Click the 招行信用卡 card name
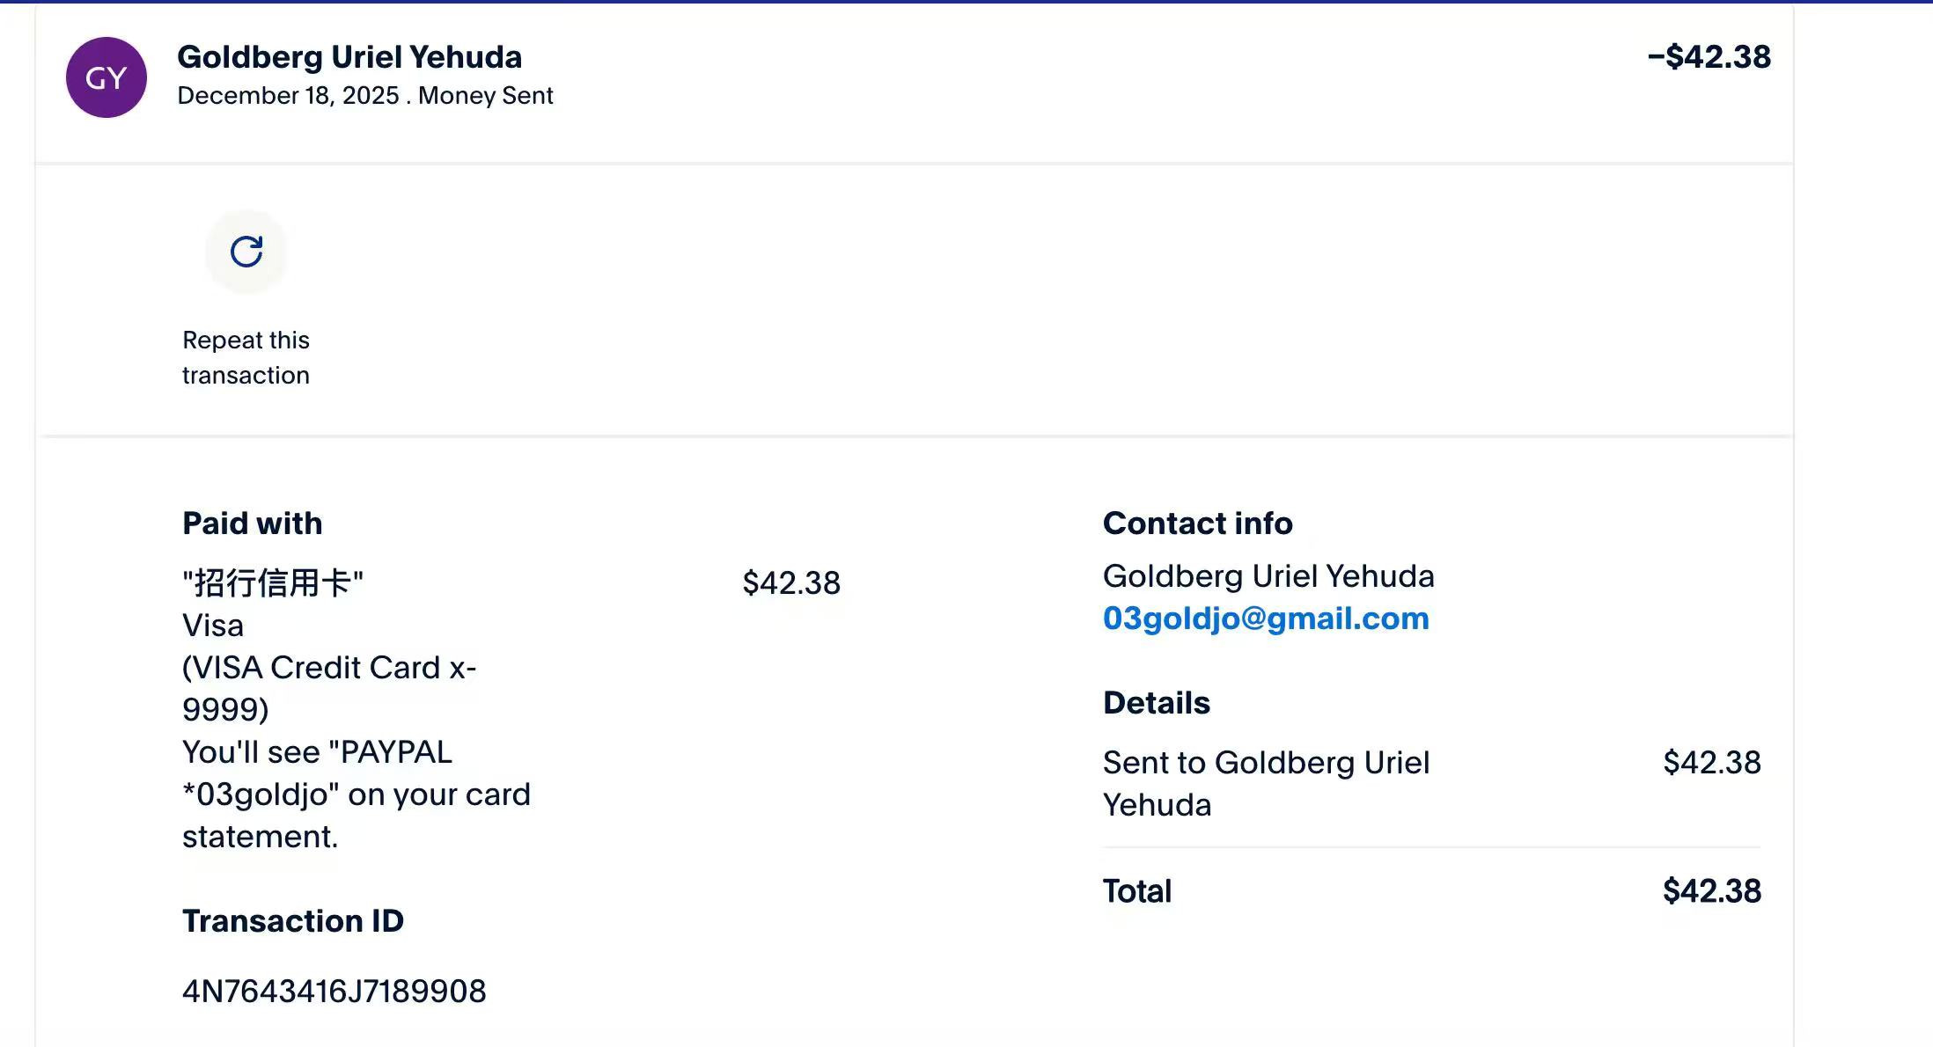 273,582
